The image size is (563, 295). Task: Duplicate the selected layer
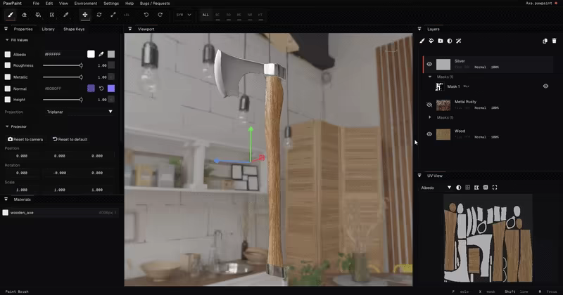(x=545, y=41)
